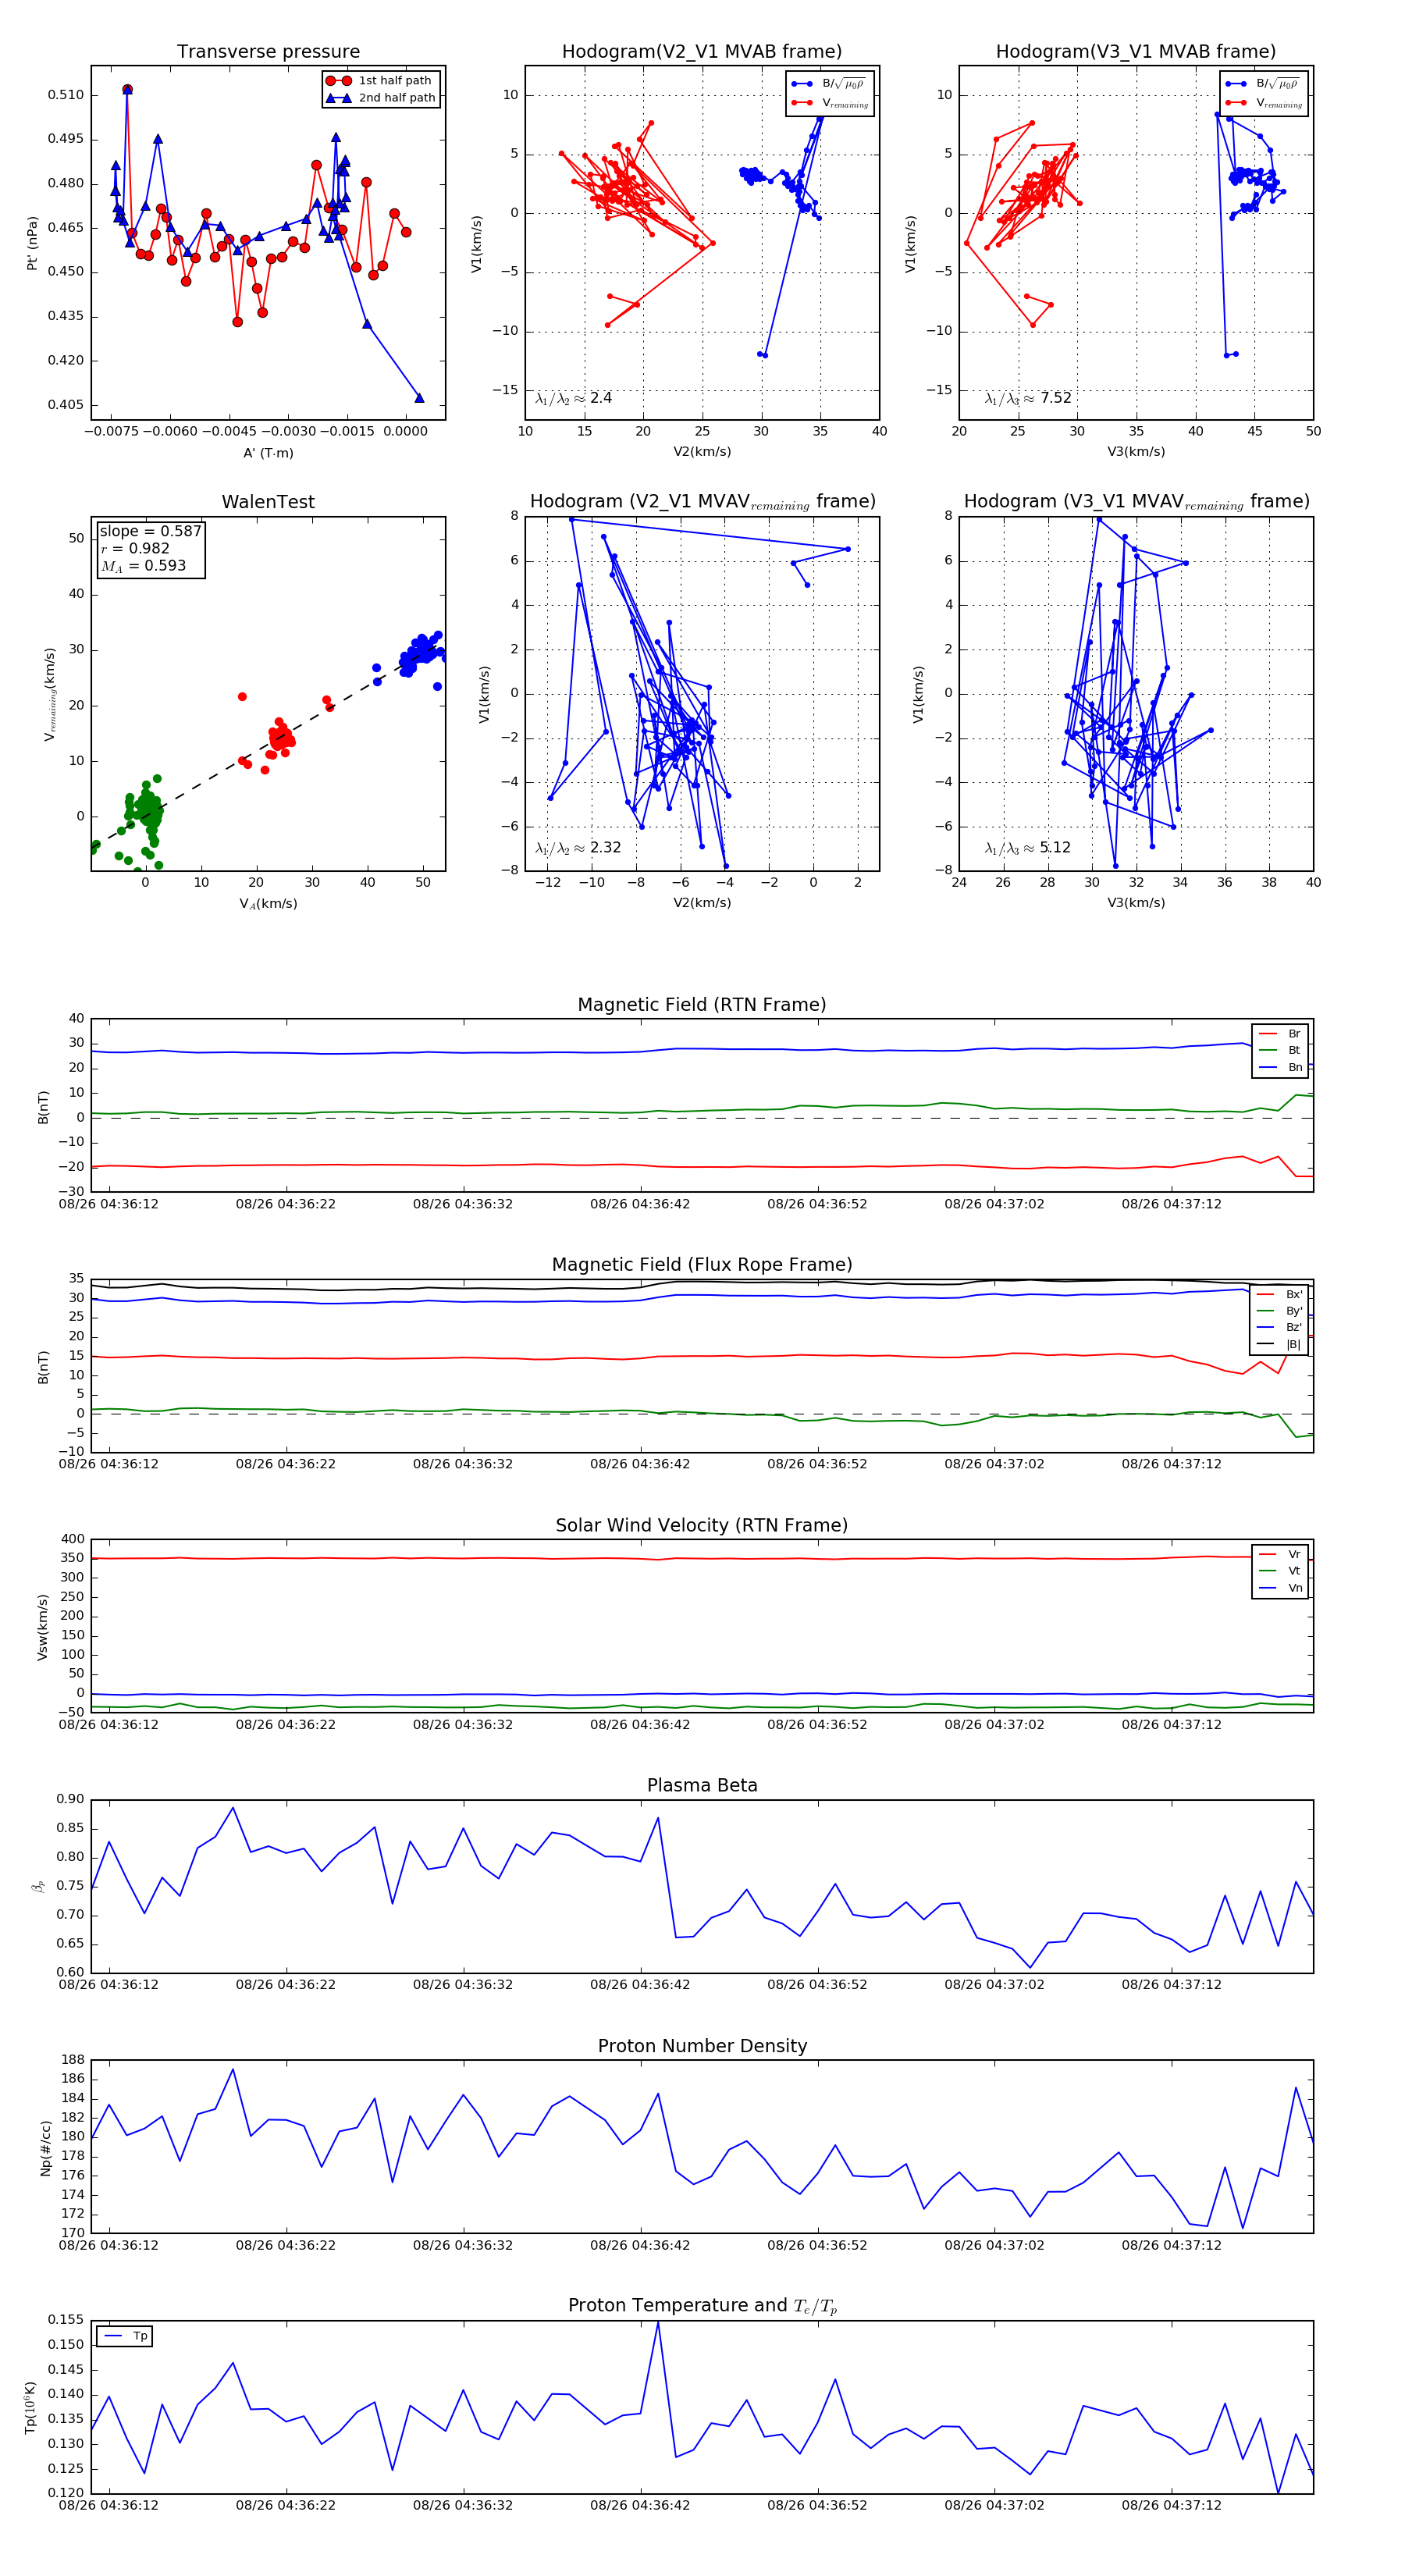Click the eigenvalue ratio text "≈ 7.52"
This screenshot has width=1405, height=2576.
pyautogui.click(x=1028, y=398)
